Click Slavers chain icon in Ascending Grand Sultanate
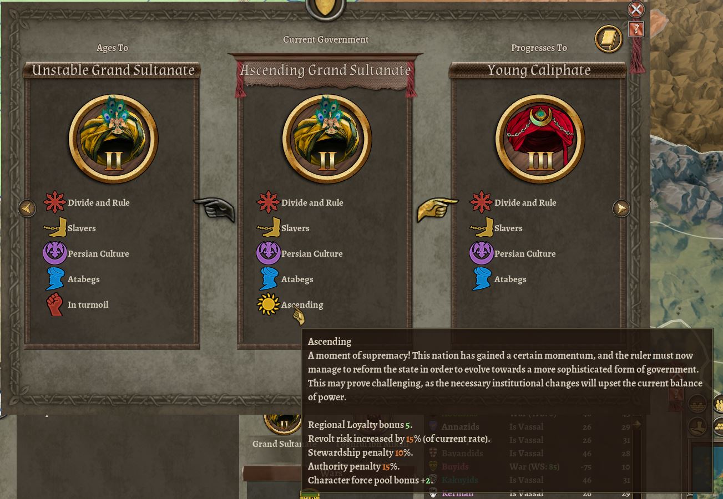This screenshot has width=723, height=499. coord(268,228)
